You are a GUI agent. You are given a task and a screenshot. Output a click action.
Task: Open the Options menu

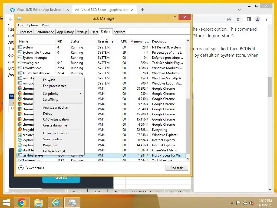(32, 25)
